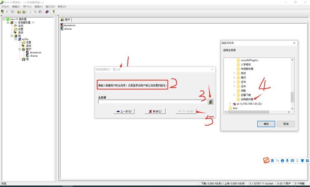Click the 确定 button in browse dialog
This screenshot has height=187, width=310.
click(266, 124)
